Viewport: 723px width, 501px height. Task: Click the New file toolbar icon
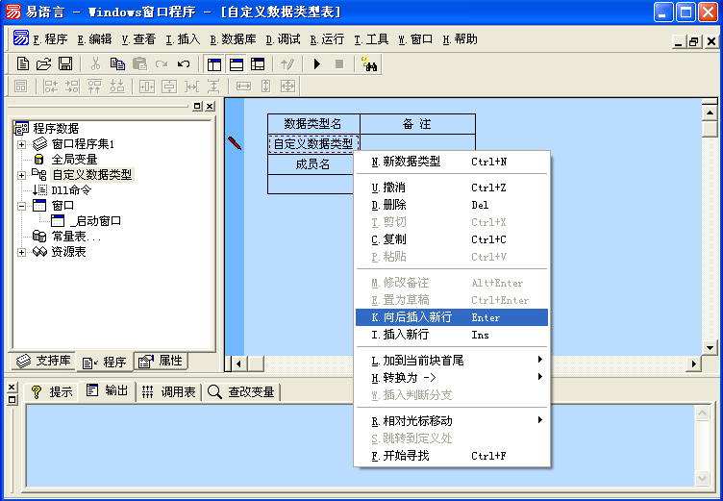(x=23, y=63)
